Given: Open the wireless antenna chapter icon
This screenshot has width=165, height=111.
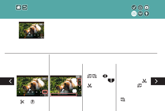Looking at the screenshot, I should [140, 14].
